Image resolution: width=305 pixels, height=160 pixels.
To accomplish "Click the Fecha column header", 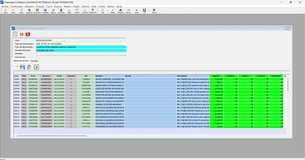I will (59, 76).
